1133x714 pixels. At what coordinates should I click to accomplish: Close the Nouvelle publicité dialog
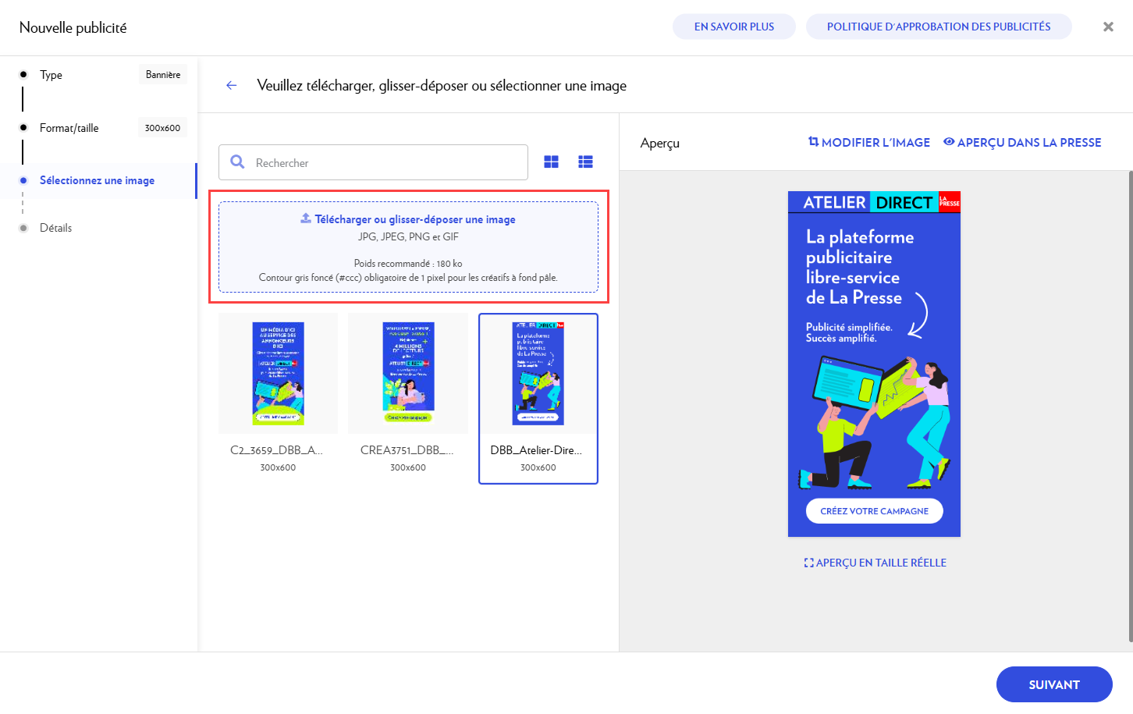click(1107, 27)
